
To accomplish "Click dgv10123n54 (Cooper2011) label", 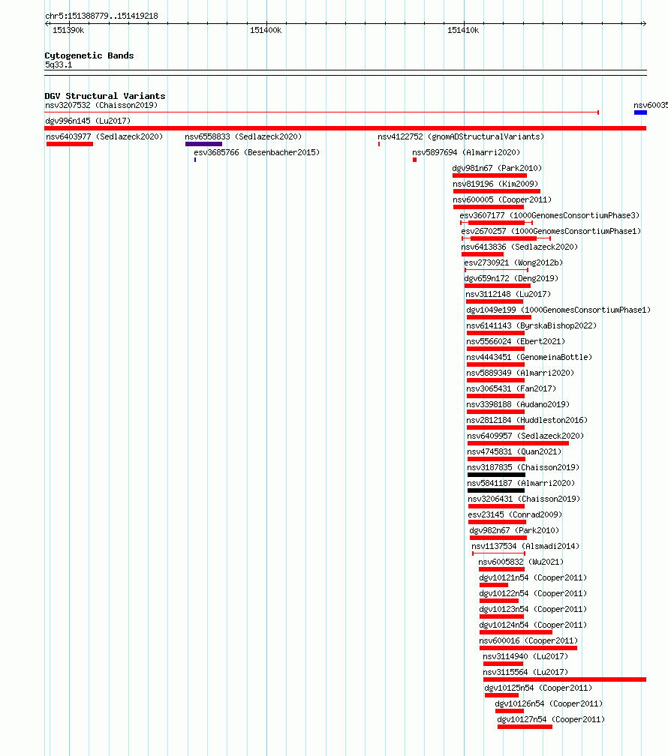I will [x=533, y=610].
